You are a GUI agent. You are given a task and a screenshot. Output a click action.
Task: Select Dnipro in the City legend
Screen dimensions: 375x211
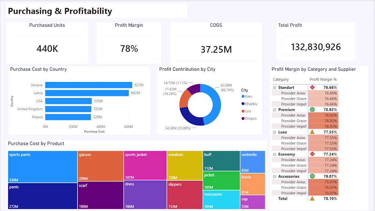(x=249, y=118)
